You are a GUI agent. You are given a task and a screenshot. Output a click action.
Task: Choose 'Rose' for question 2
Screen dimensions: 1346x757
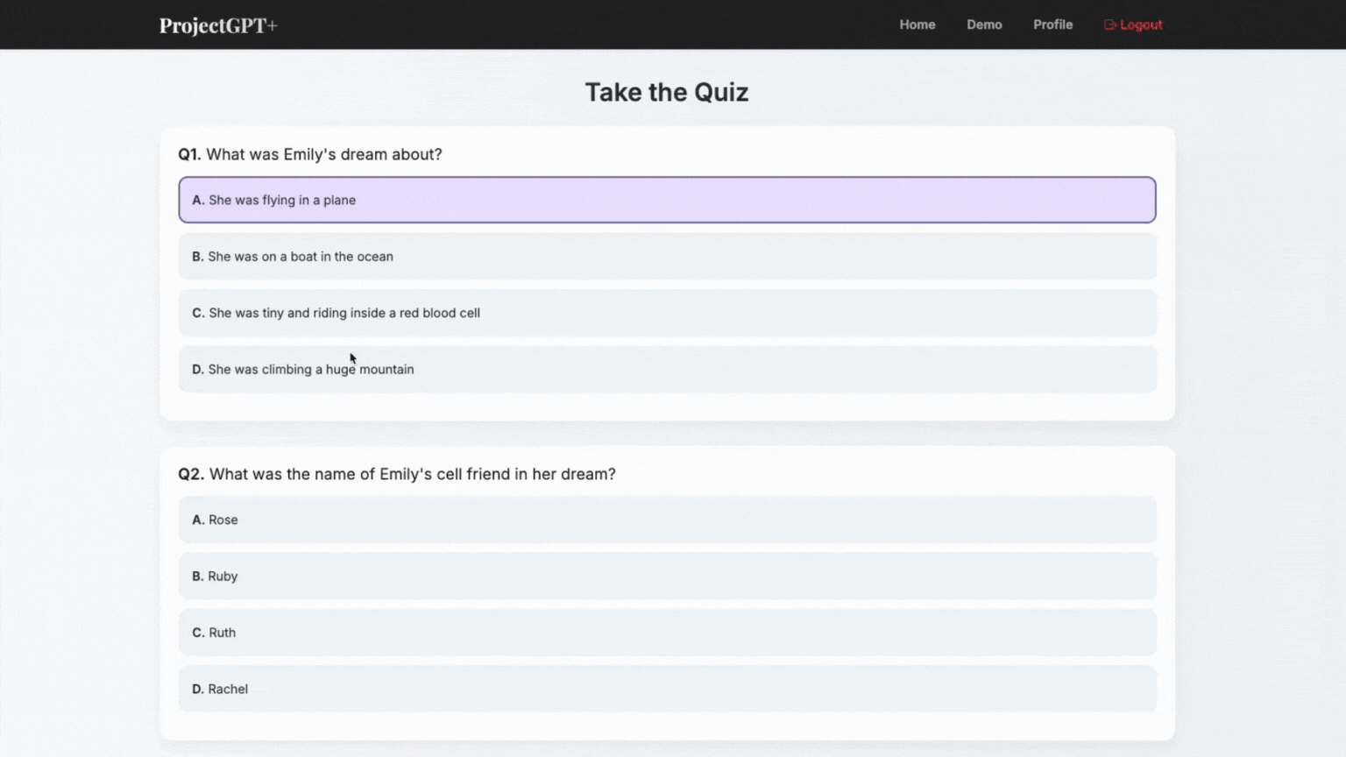click(666, 520)
